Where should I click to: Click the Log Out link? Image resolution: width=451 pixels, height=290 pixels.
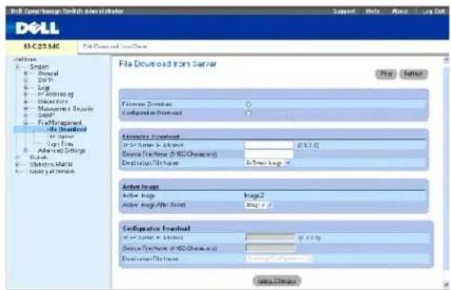click(x=434, y=11)
